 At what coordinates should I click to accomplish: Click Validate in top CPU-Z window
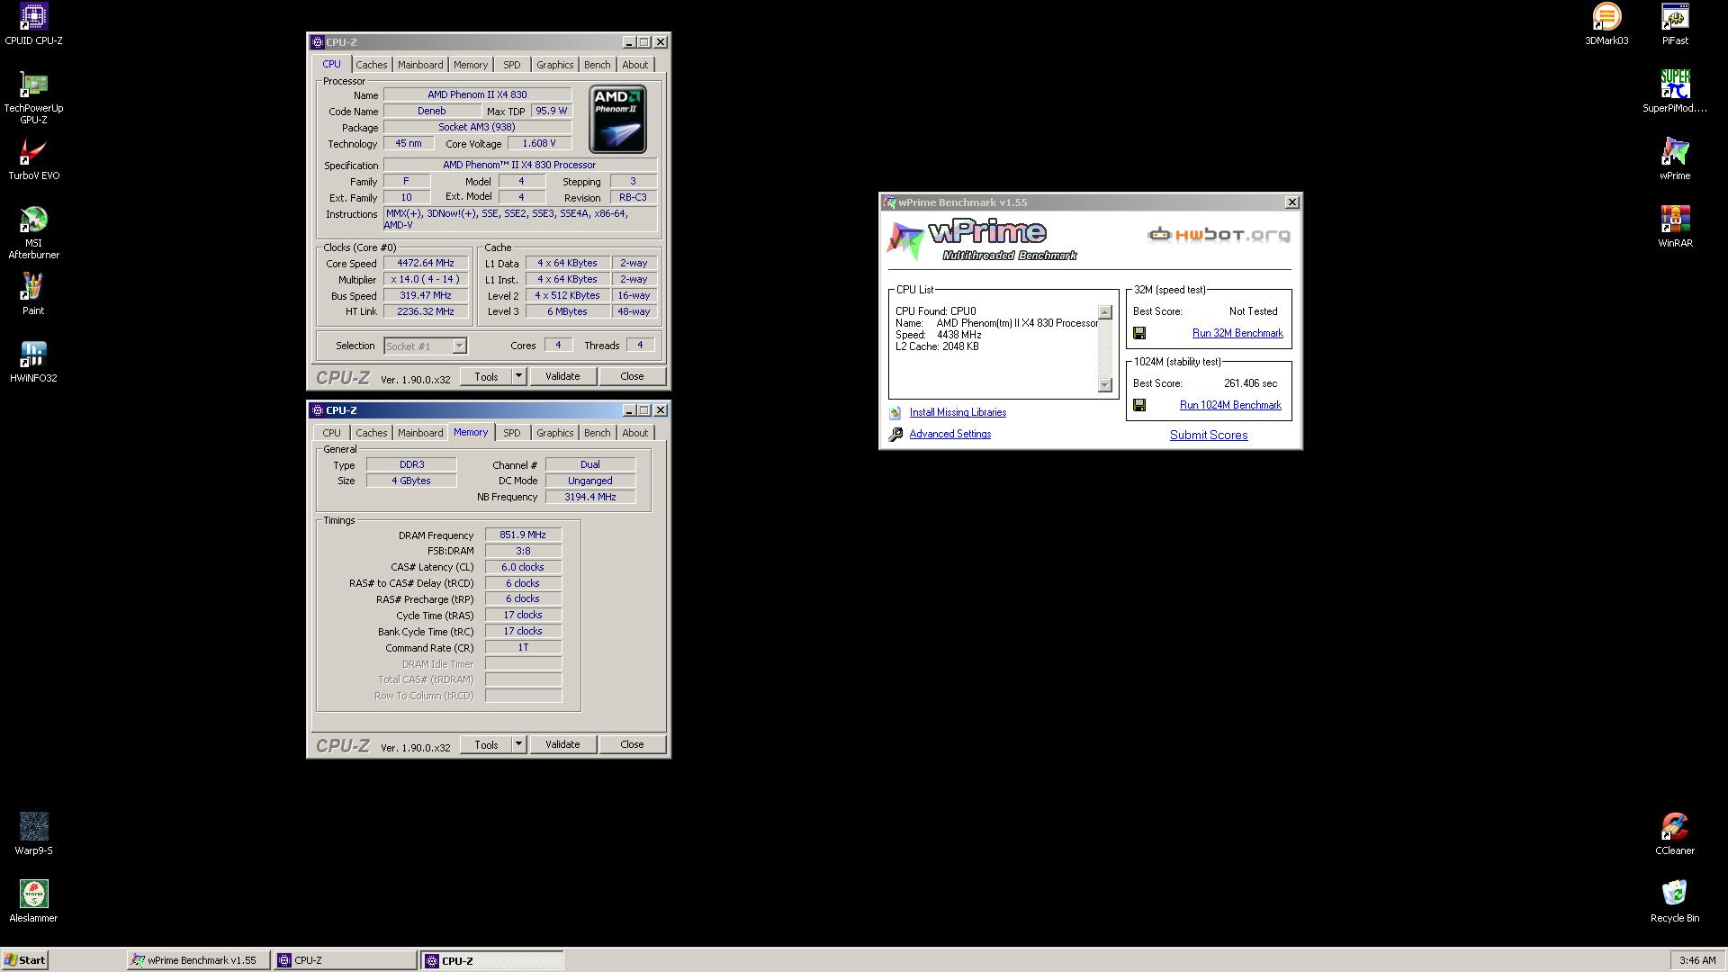(562, 376)
